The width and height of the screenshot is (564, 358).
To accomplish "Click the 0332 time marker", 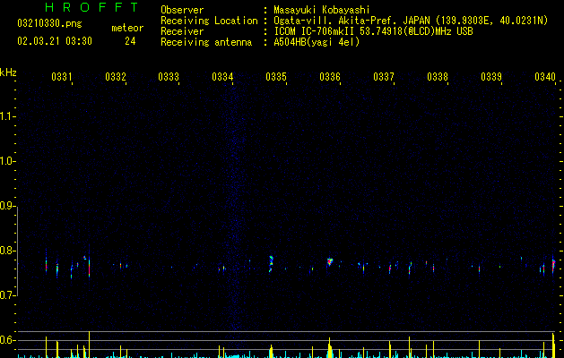I will (x=116, y=76).
